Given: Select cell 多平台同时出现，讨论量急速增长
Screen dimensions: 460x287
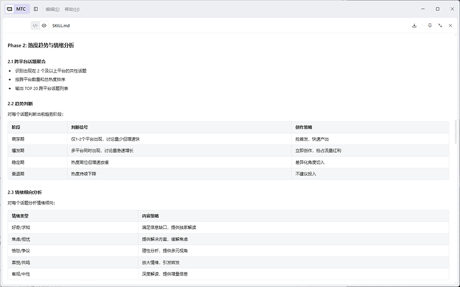Looking at the screenshot, I should coord(179,150).
